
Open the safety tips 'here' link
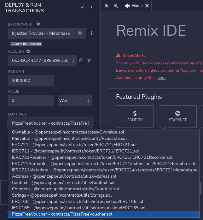(161, 78)
